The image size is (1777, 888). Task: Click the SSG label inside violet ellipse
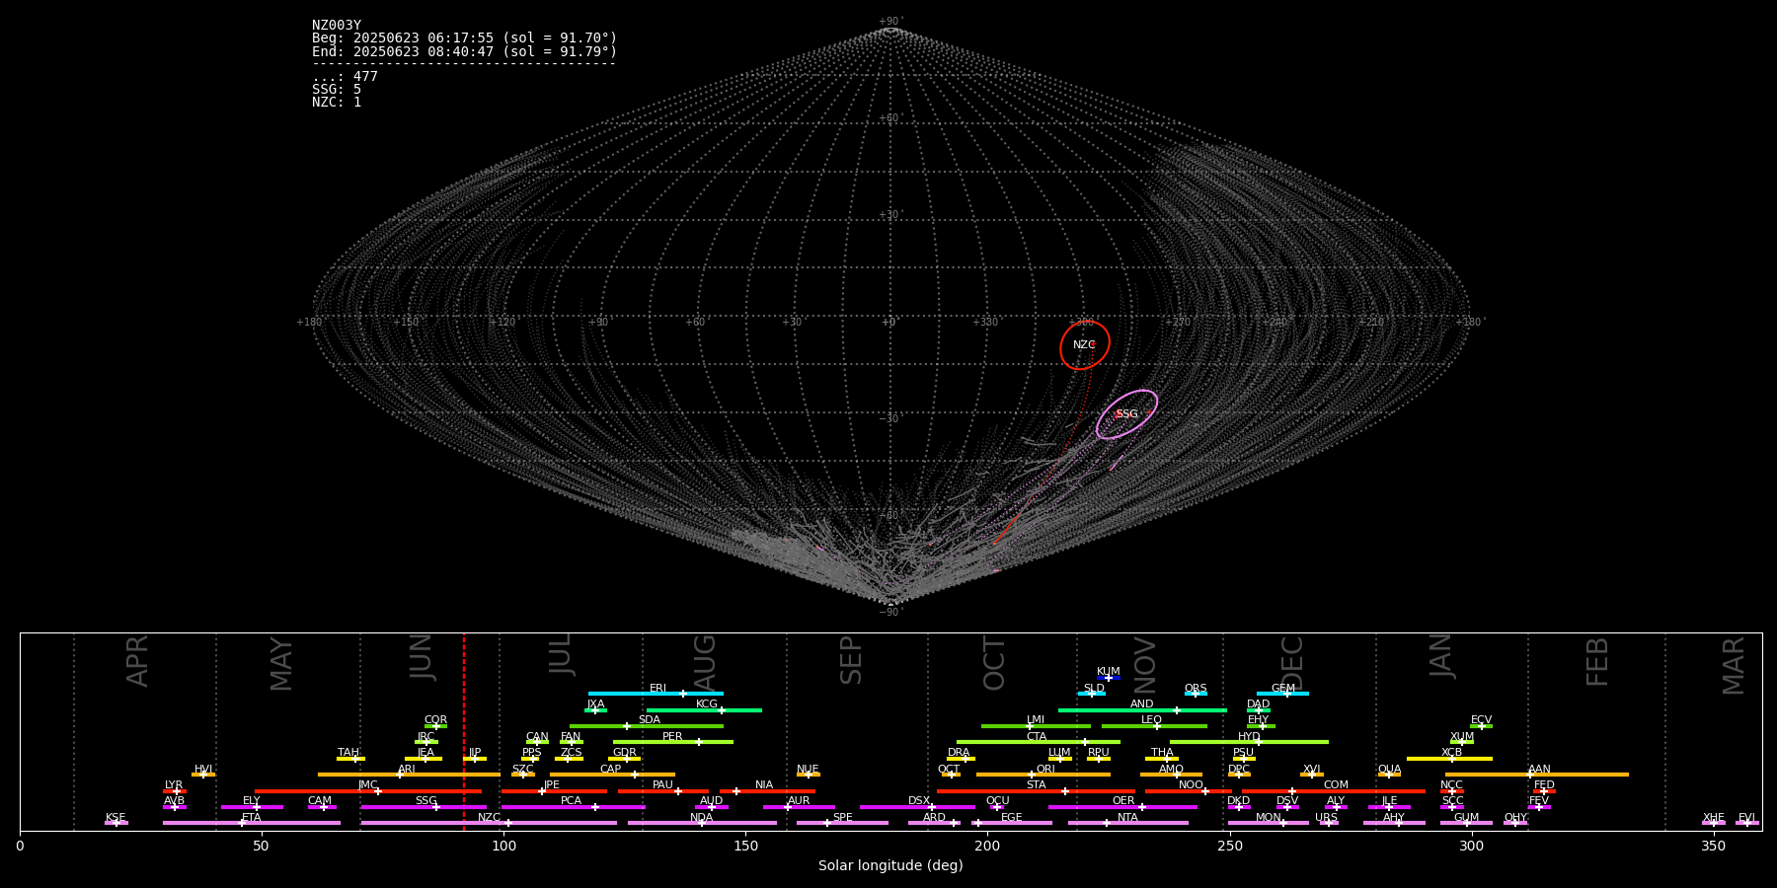point(1126,414)
